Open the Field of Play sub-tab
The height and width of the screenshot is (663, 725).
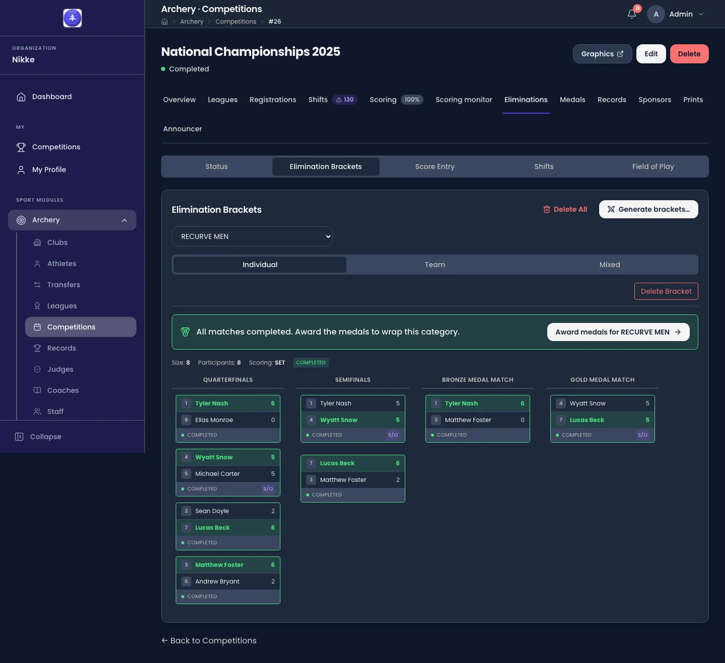point(653,167)
